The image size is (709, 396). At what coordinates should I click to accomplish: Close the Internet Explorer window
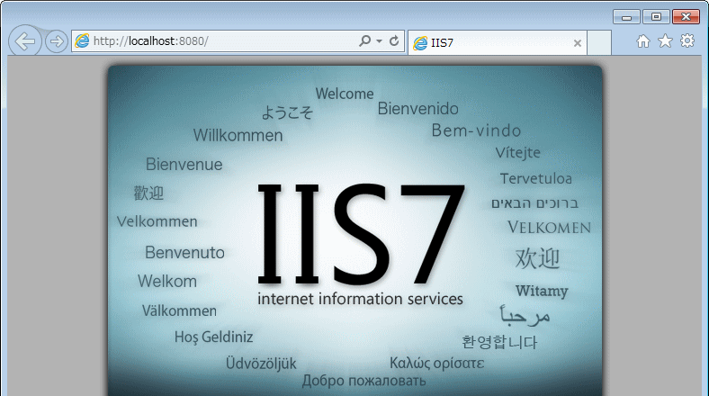686,17
